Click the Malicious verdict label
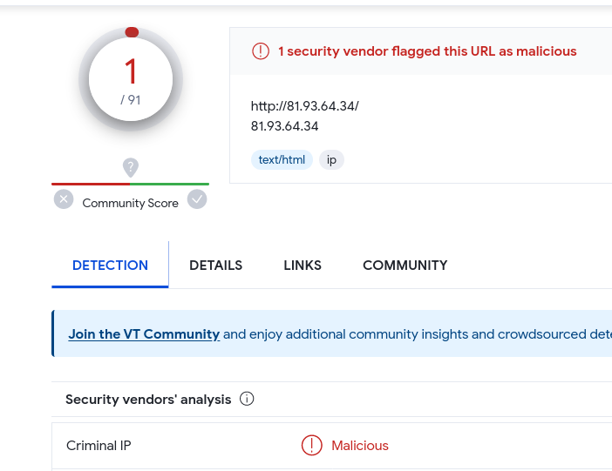This screenshot has width=612, height=471. (360, 445)
